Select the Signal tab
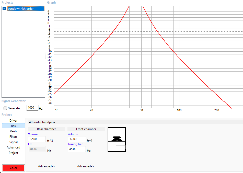Screen dimensions: 243x173 coord(14,142)
